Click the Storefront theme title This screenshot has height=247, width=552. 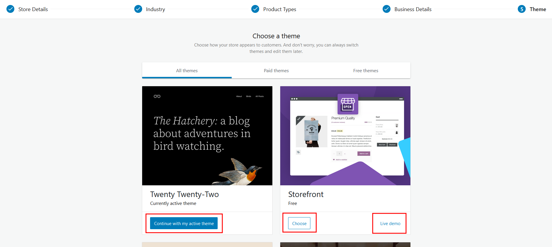(306, 194)
